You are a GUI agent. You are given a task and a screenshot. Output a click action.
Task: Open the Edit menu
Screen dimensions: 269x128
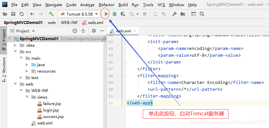coord(25,5)
